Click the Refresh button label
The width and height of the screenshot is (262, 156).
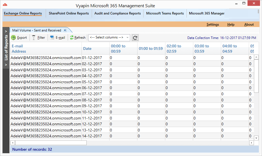coord(80,38)
